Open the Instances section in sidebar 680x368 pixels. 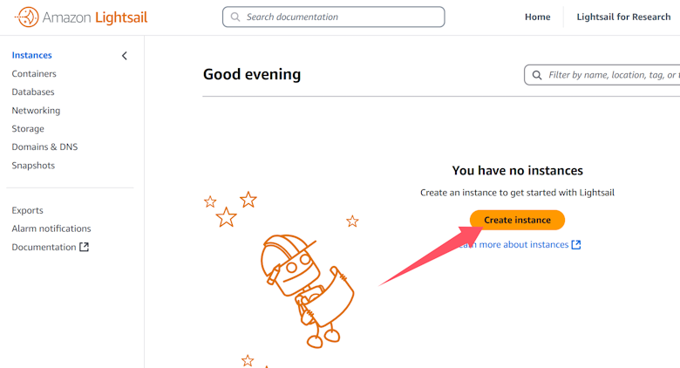[x=31, y=56]
